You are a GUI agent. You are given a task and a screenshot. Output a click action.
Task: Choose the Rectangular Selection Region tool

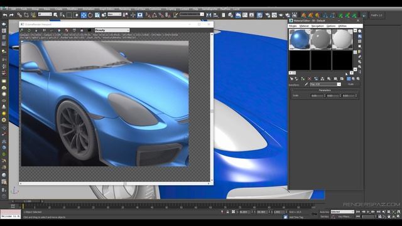coord(69,15)
